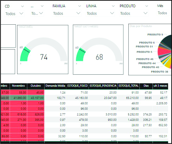
Task: Open the CD filter dropdown
Action: click(15, 13)
